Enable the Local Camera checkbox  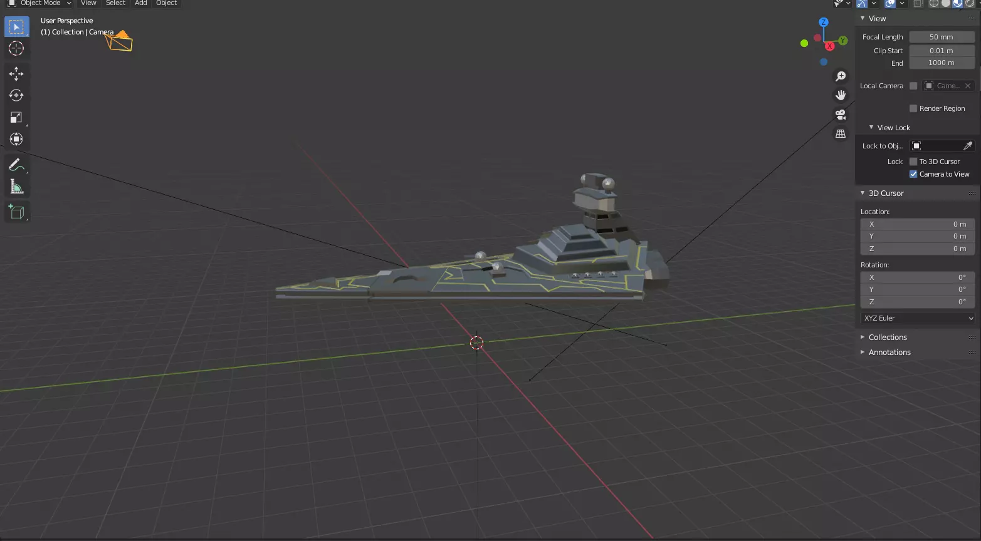coord(913,86)
